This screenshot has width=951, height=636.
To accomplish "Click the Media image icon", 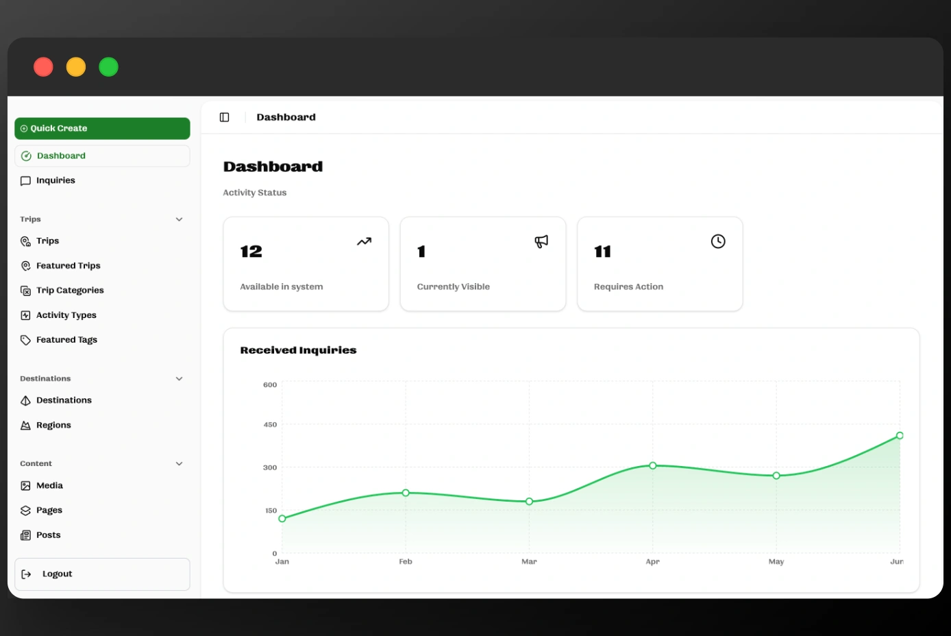I will [25, 486].
